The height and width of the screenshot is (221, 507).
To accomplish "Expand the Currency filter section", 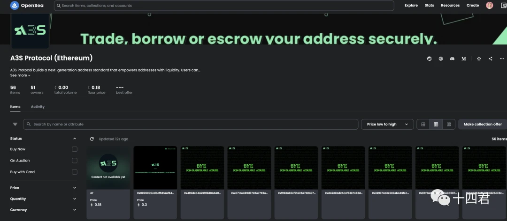I will point(44,210).
